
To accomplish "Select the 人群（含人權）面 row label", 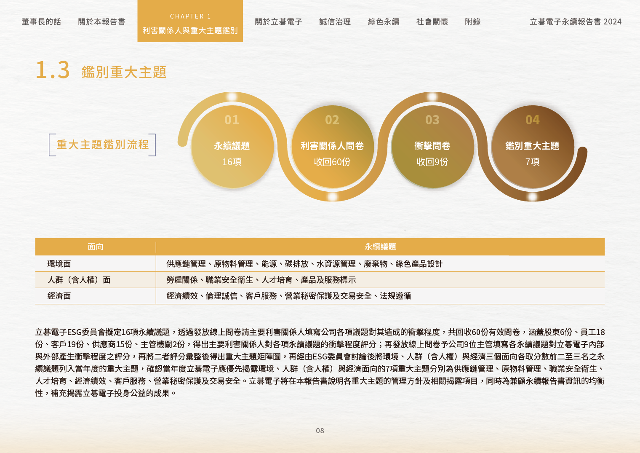I will (x=79, y=280).
